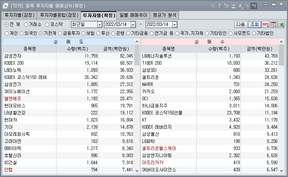
Task: Click the start date field 2022/03/14
Action: click(x=118, y=25)
